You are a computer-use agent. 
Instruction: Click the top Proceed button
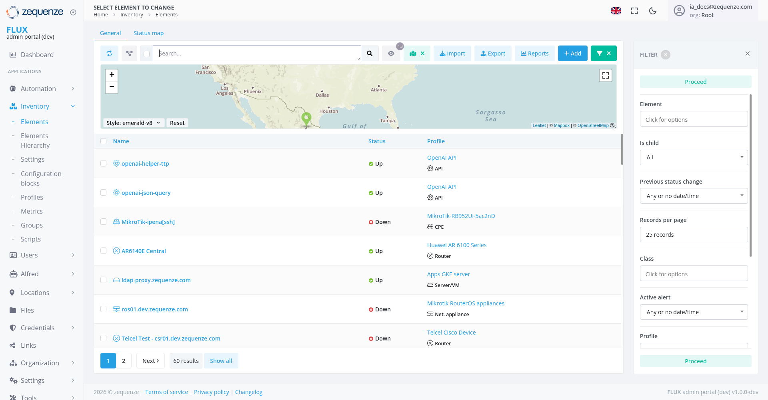pos(696,82)
